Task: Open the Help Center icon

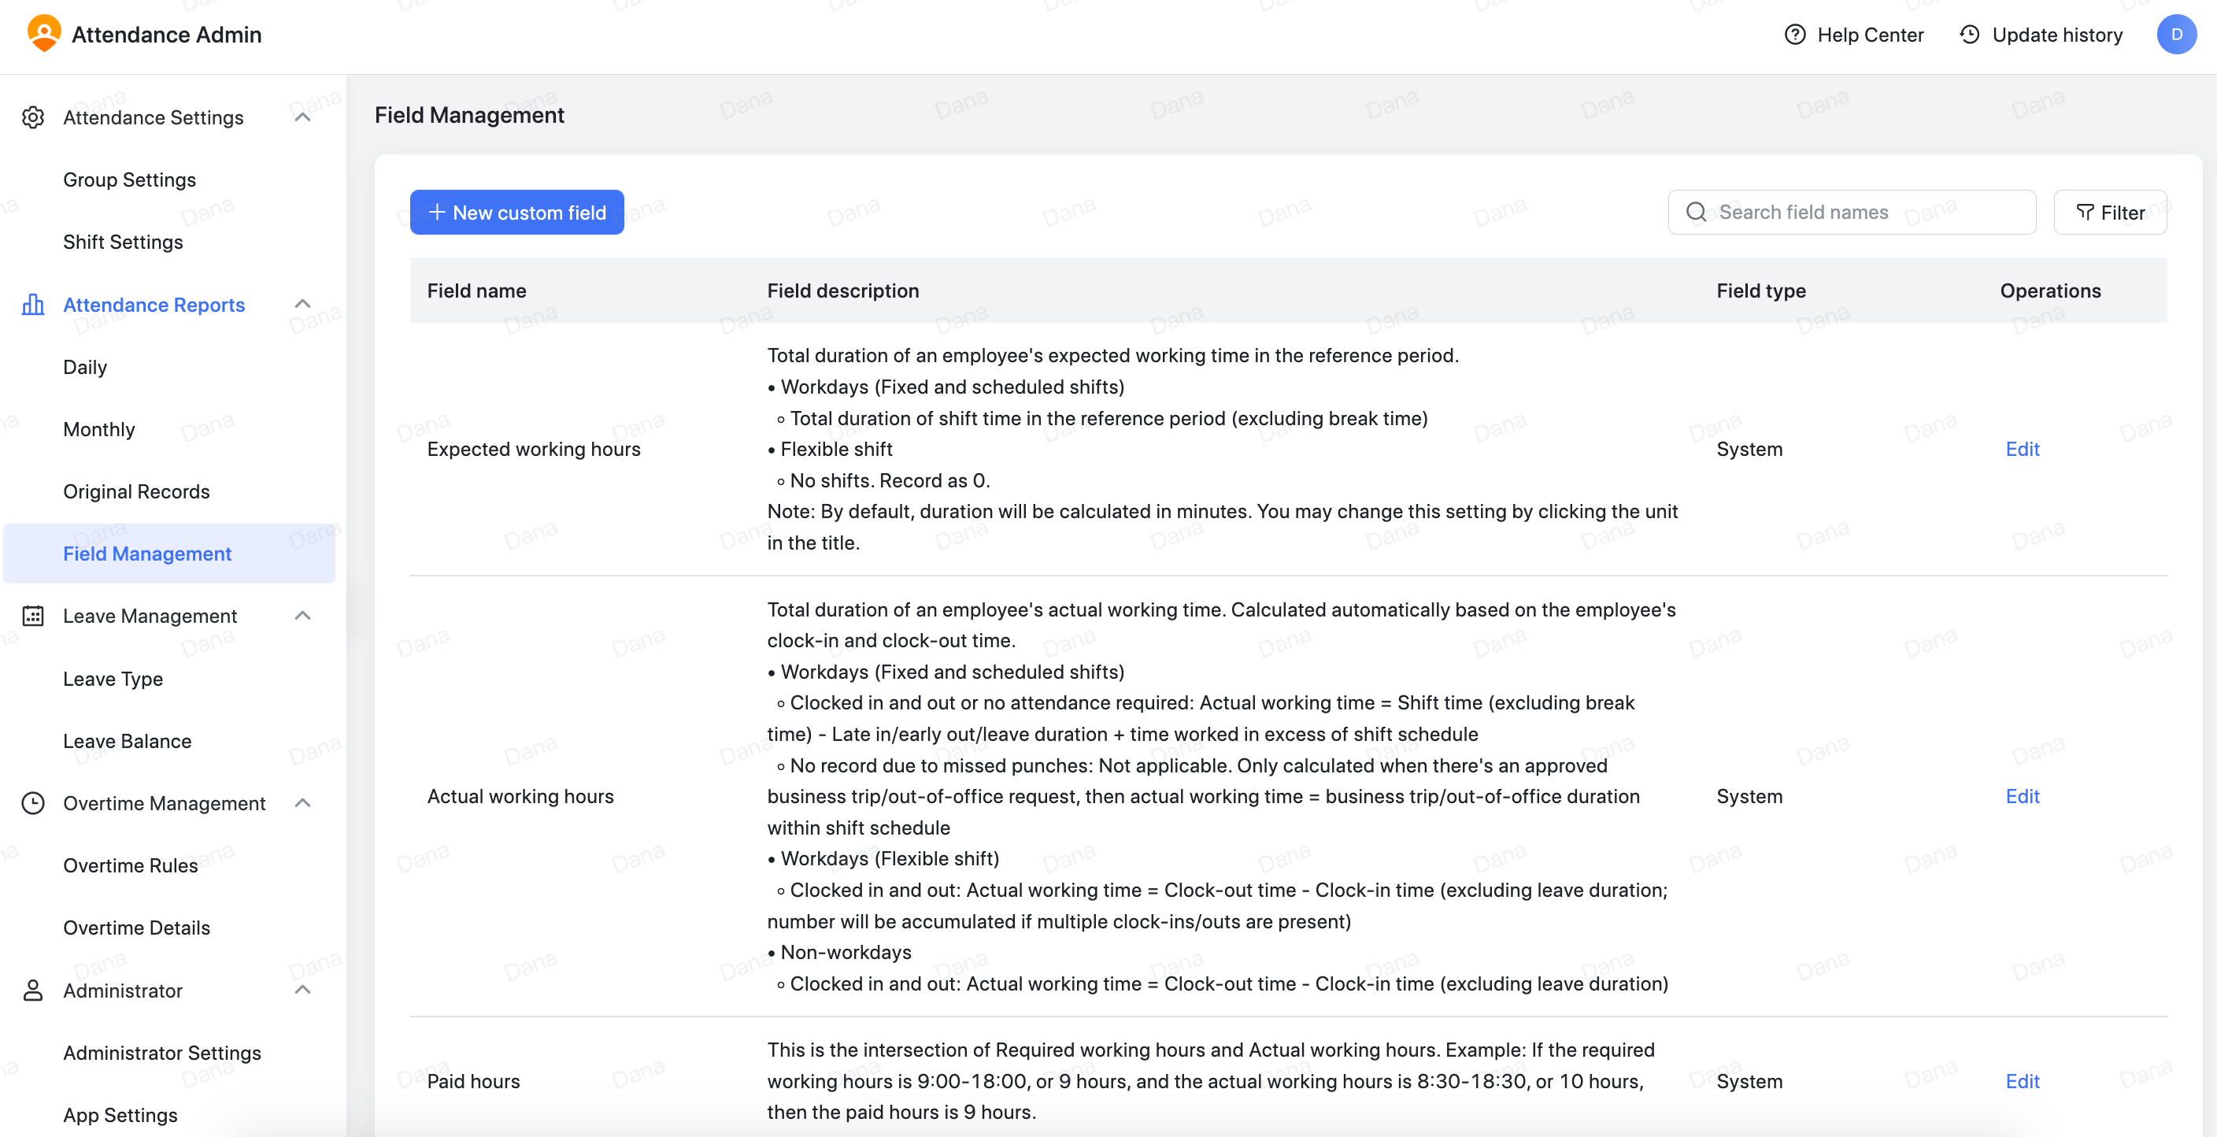Action: 1795,35
